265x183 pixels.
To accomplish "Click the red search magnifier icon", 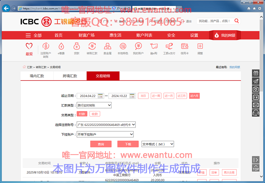I will [x=237, y=21].
